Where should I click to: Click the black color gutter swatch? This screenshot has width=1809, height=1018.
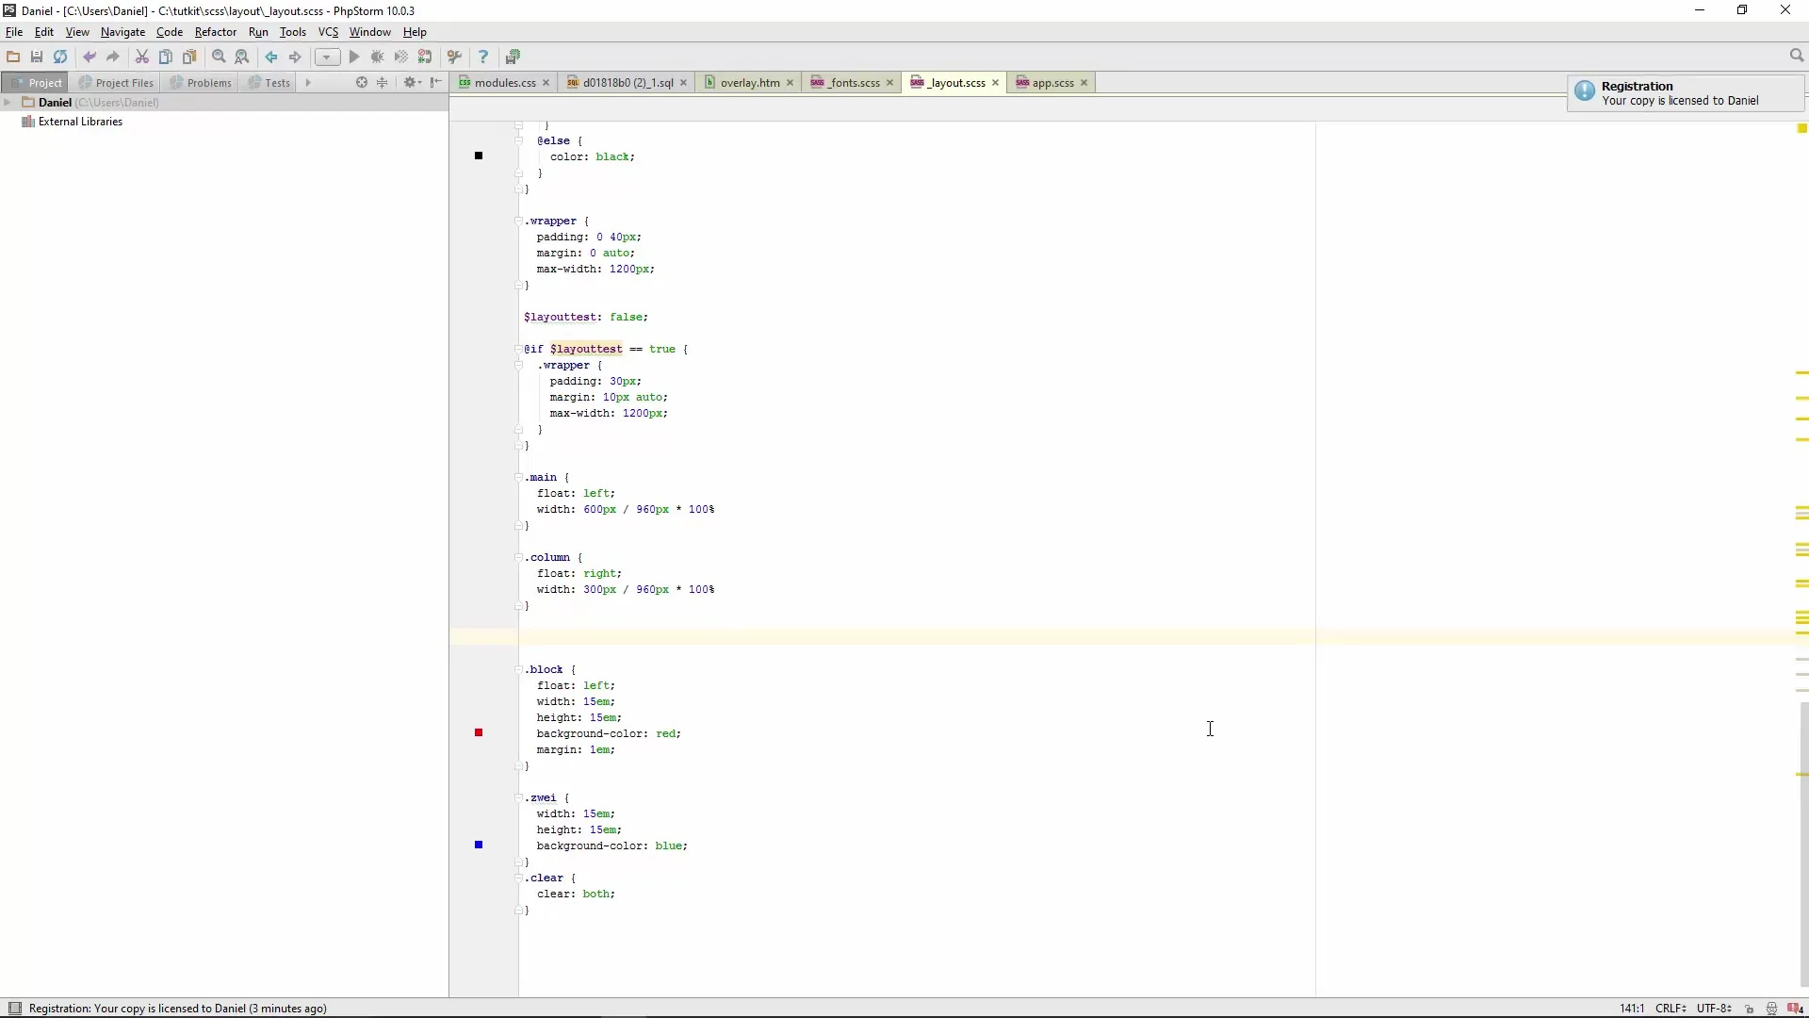[479, 156]
